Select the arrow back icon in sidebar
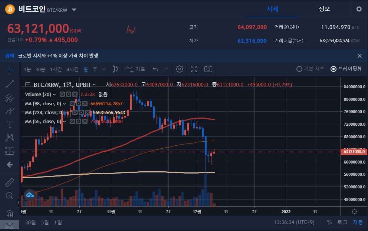The image size is (368, 231). [x=10, y=165]
